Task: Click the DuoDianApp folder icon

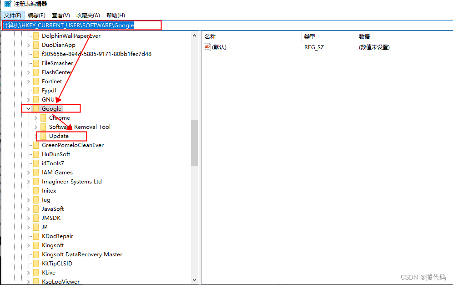Action: click(x=36, y=45)
